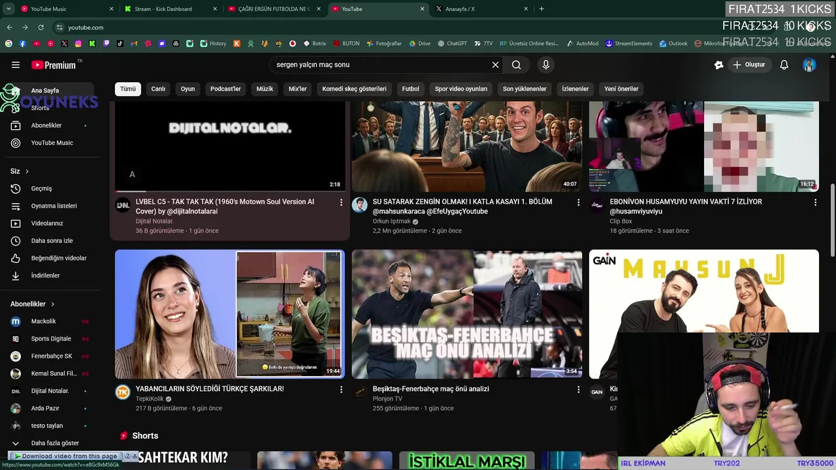Select the Futbol filter chip
The height and width of the screenshot is (470, 836).
point(411,89)
